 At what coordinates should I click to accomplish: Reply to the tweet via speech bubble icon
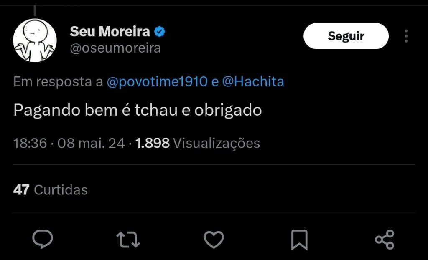click(x=43, y=240)
